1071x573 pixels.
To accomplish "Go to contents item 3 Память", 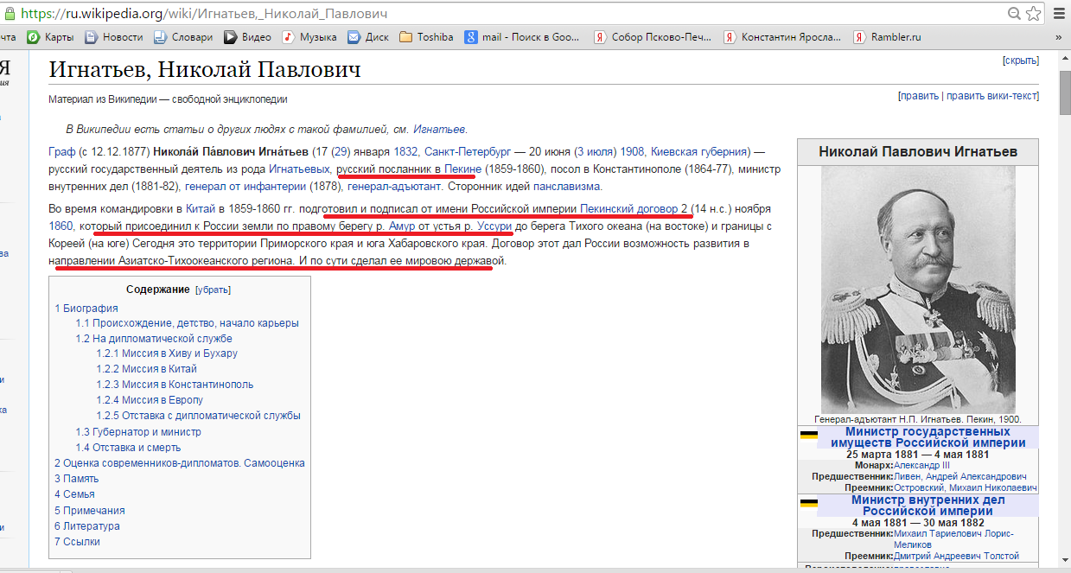I will [77, 479].
